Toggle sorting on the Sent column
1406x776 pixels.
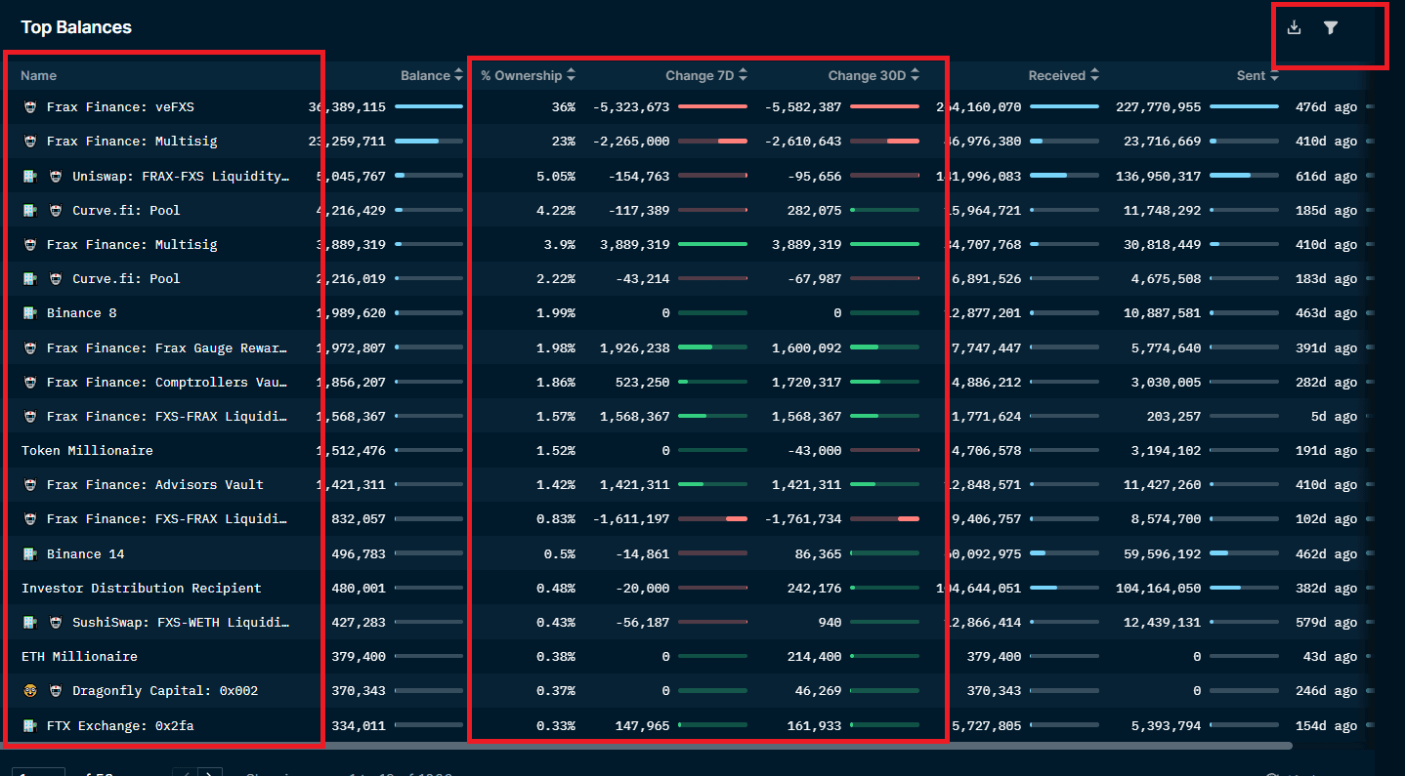pos(1272,75)
